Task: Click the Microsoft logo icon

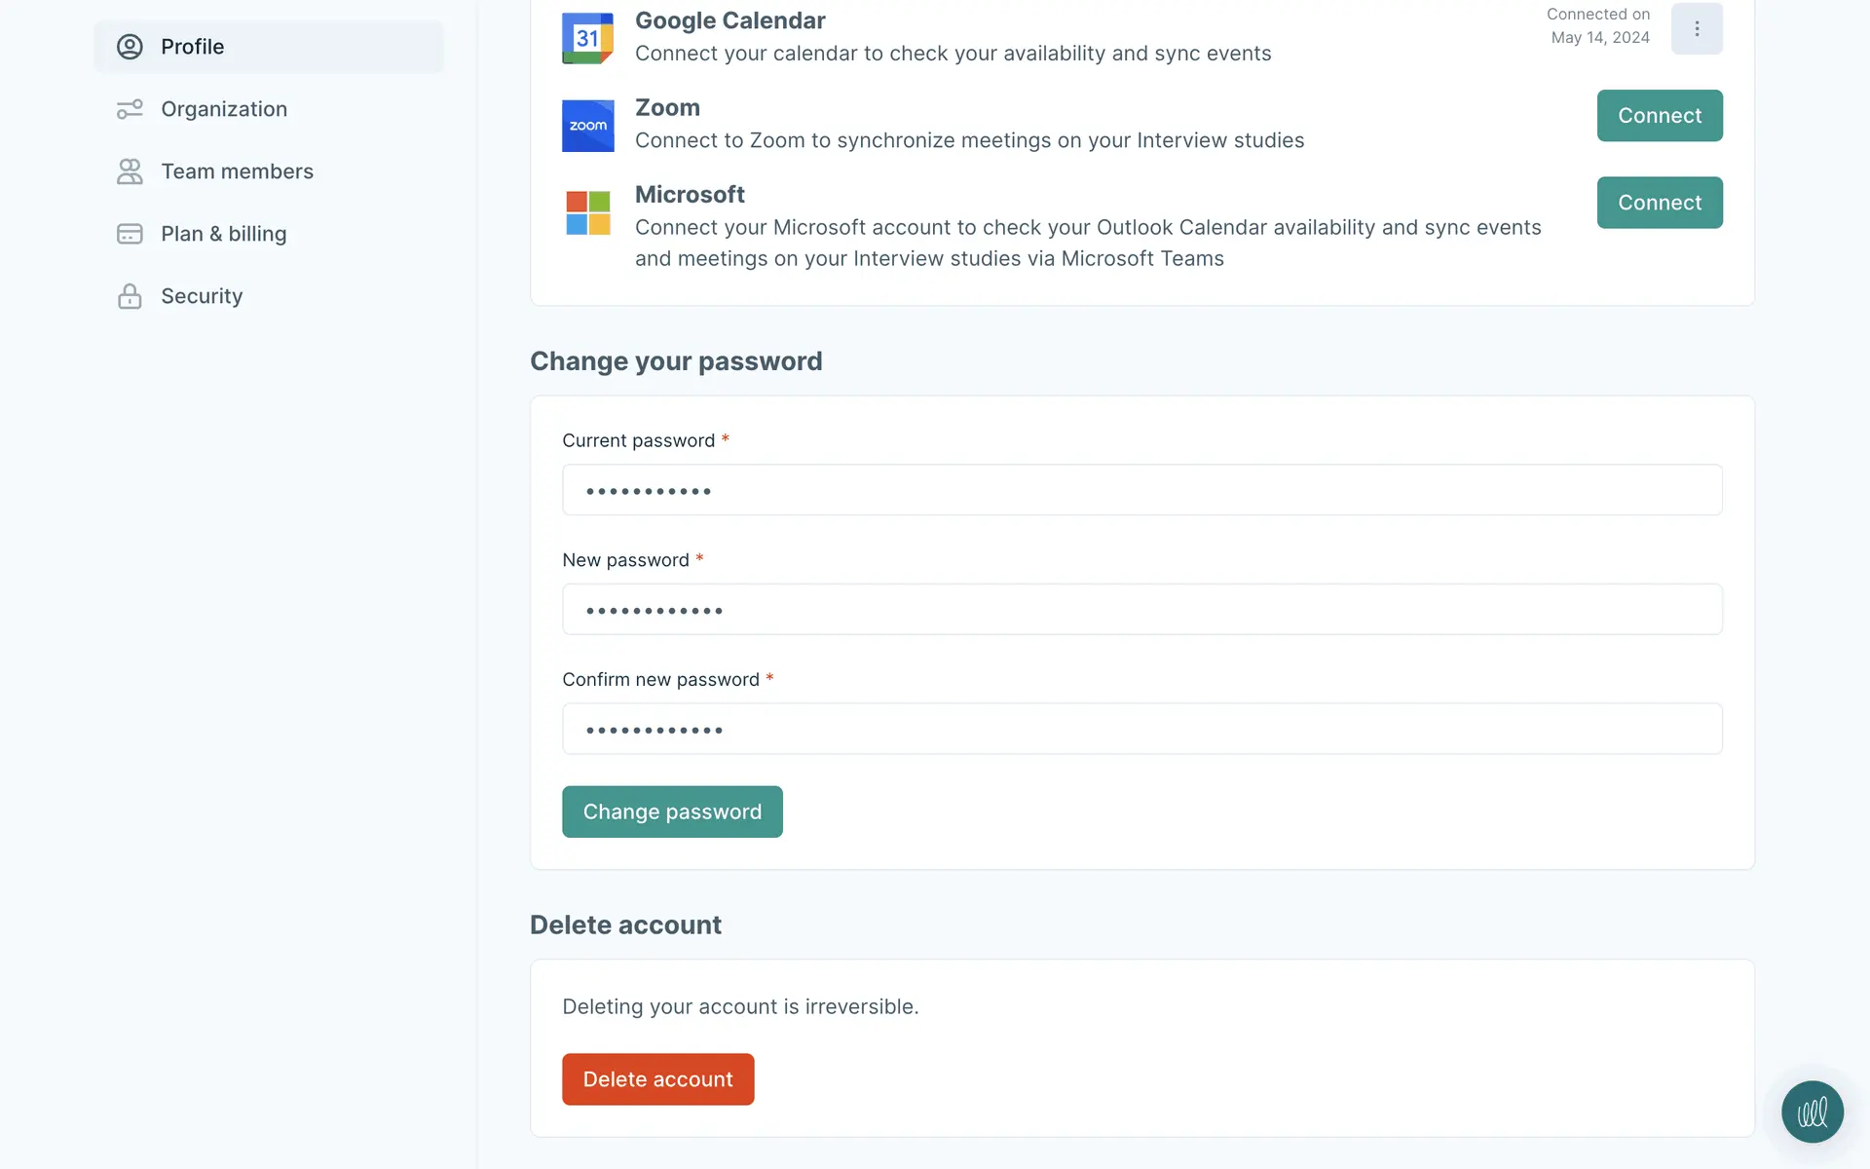Action: coord(587,212)
